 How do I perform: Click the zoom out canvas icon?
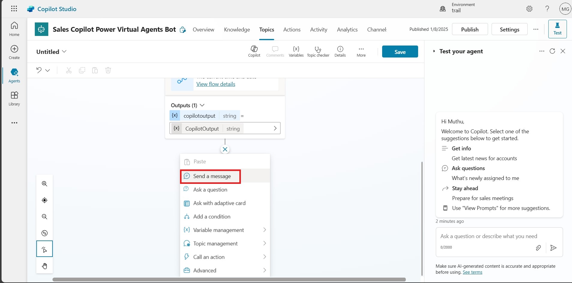click(x=45, y=217)
